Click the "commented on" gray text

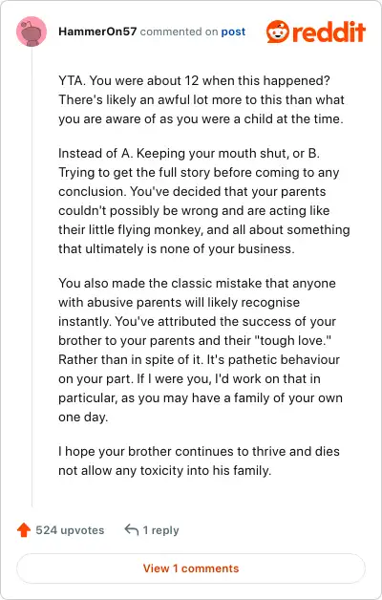pyautogui.click(x=179, y=32)
